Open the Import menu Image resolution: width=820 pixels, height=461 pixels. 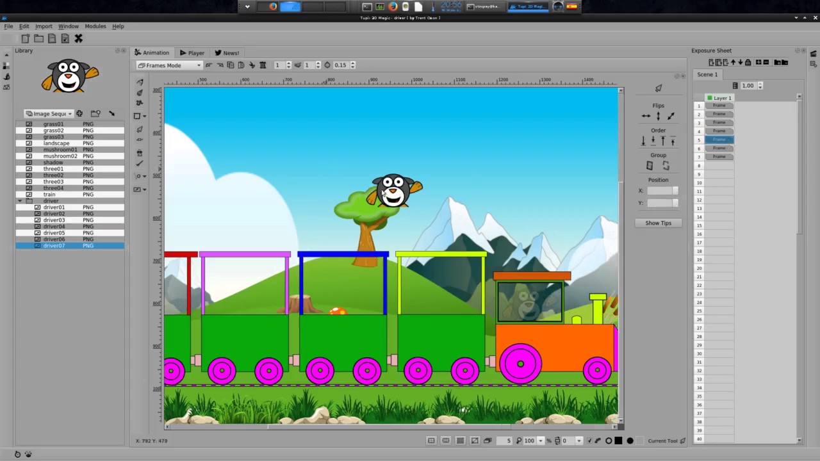click(44, 26)
